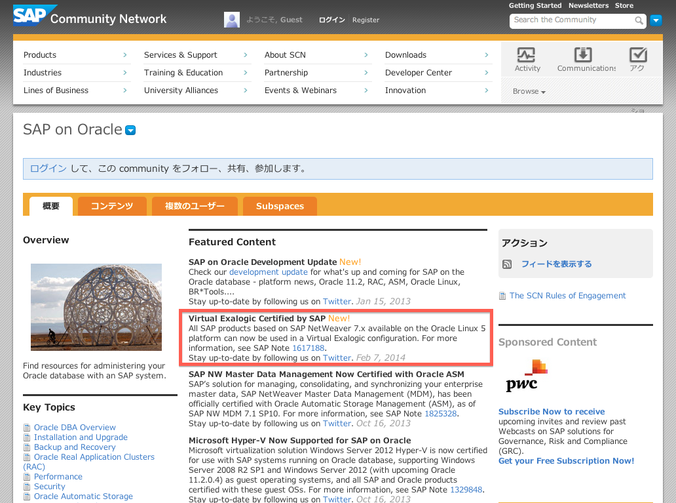The width and height of the screenshot is (676, 503).
Task: Click the Overview dome photo thumbnail
Action: point(96,307)
